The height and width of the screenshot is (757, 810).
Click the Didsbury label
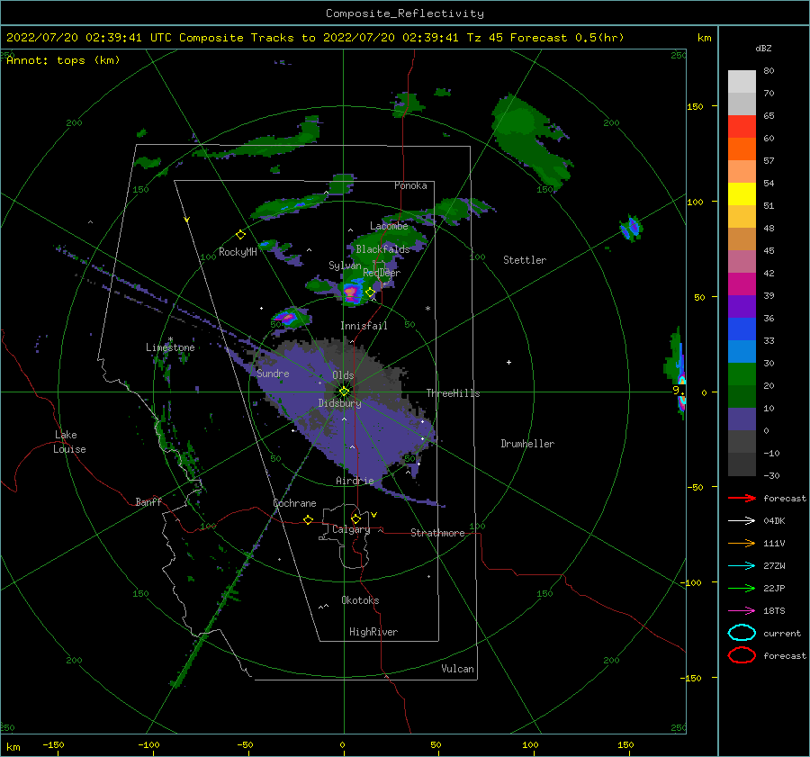(340, 403)
